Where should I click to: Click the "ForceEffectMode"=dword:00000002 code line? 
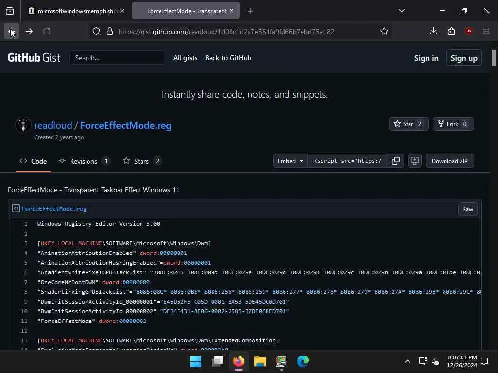point(92,321)
